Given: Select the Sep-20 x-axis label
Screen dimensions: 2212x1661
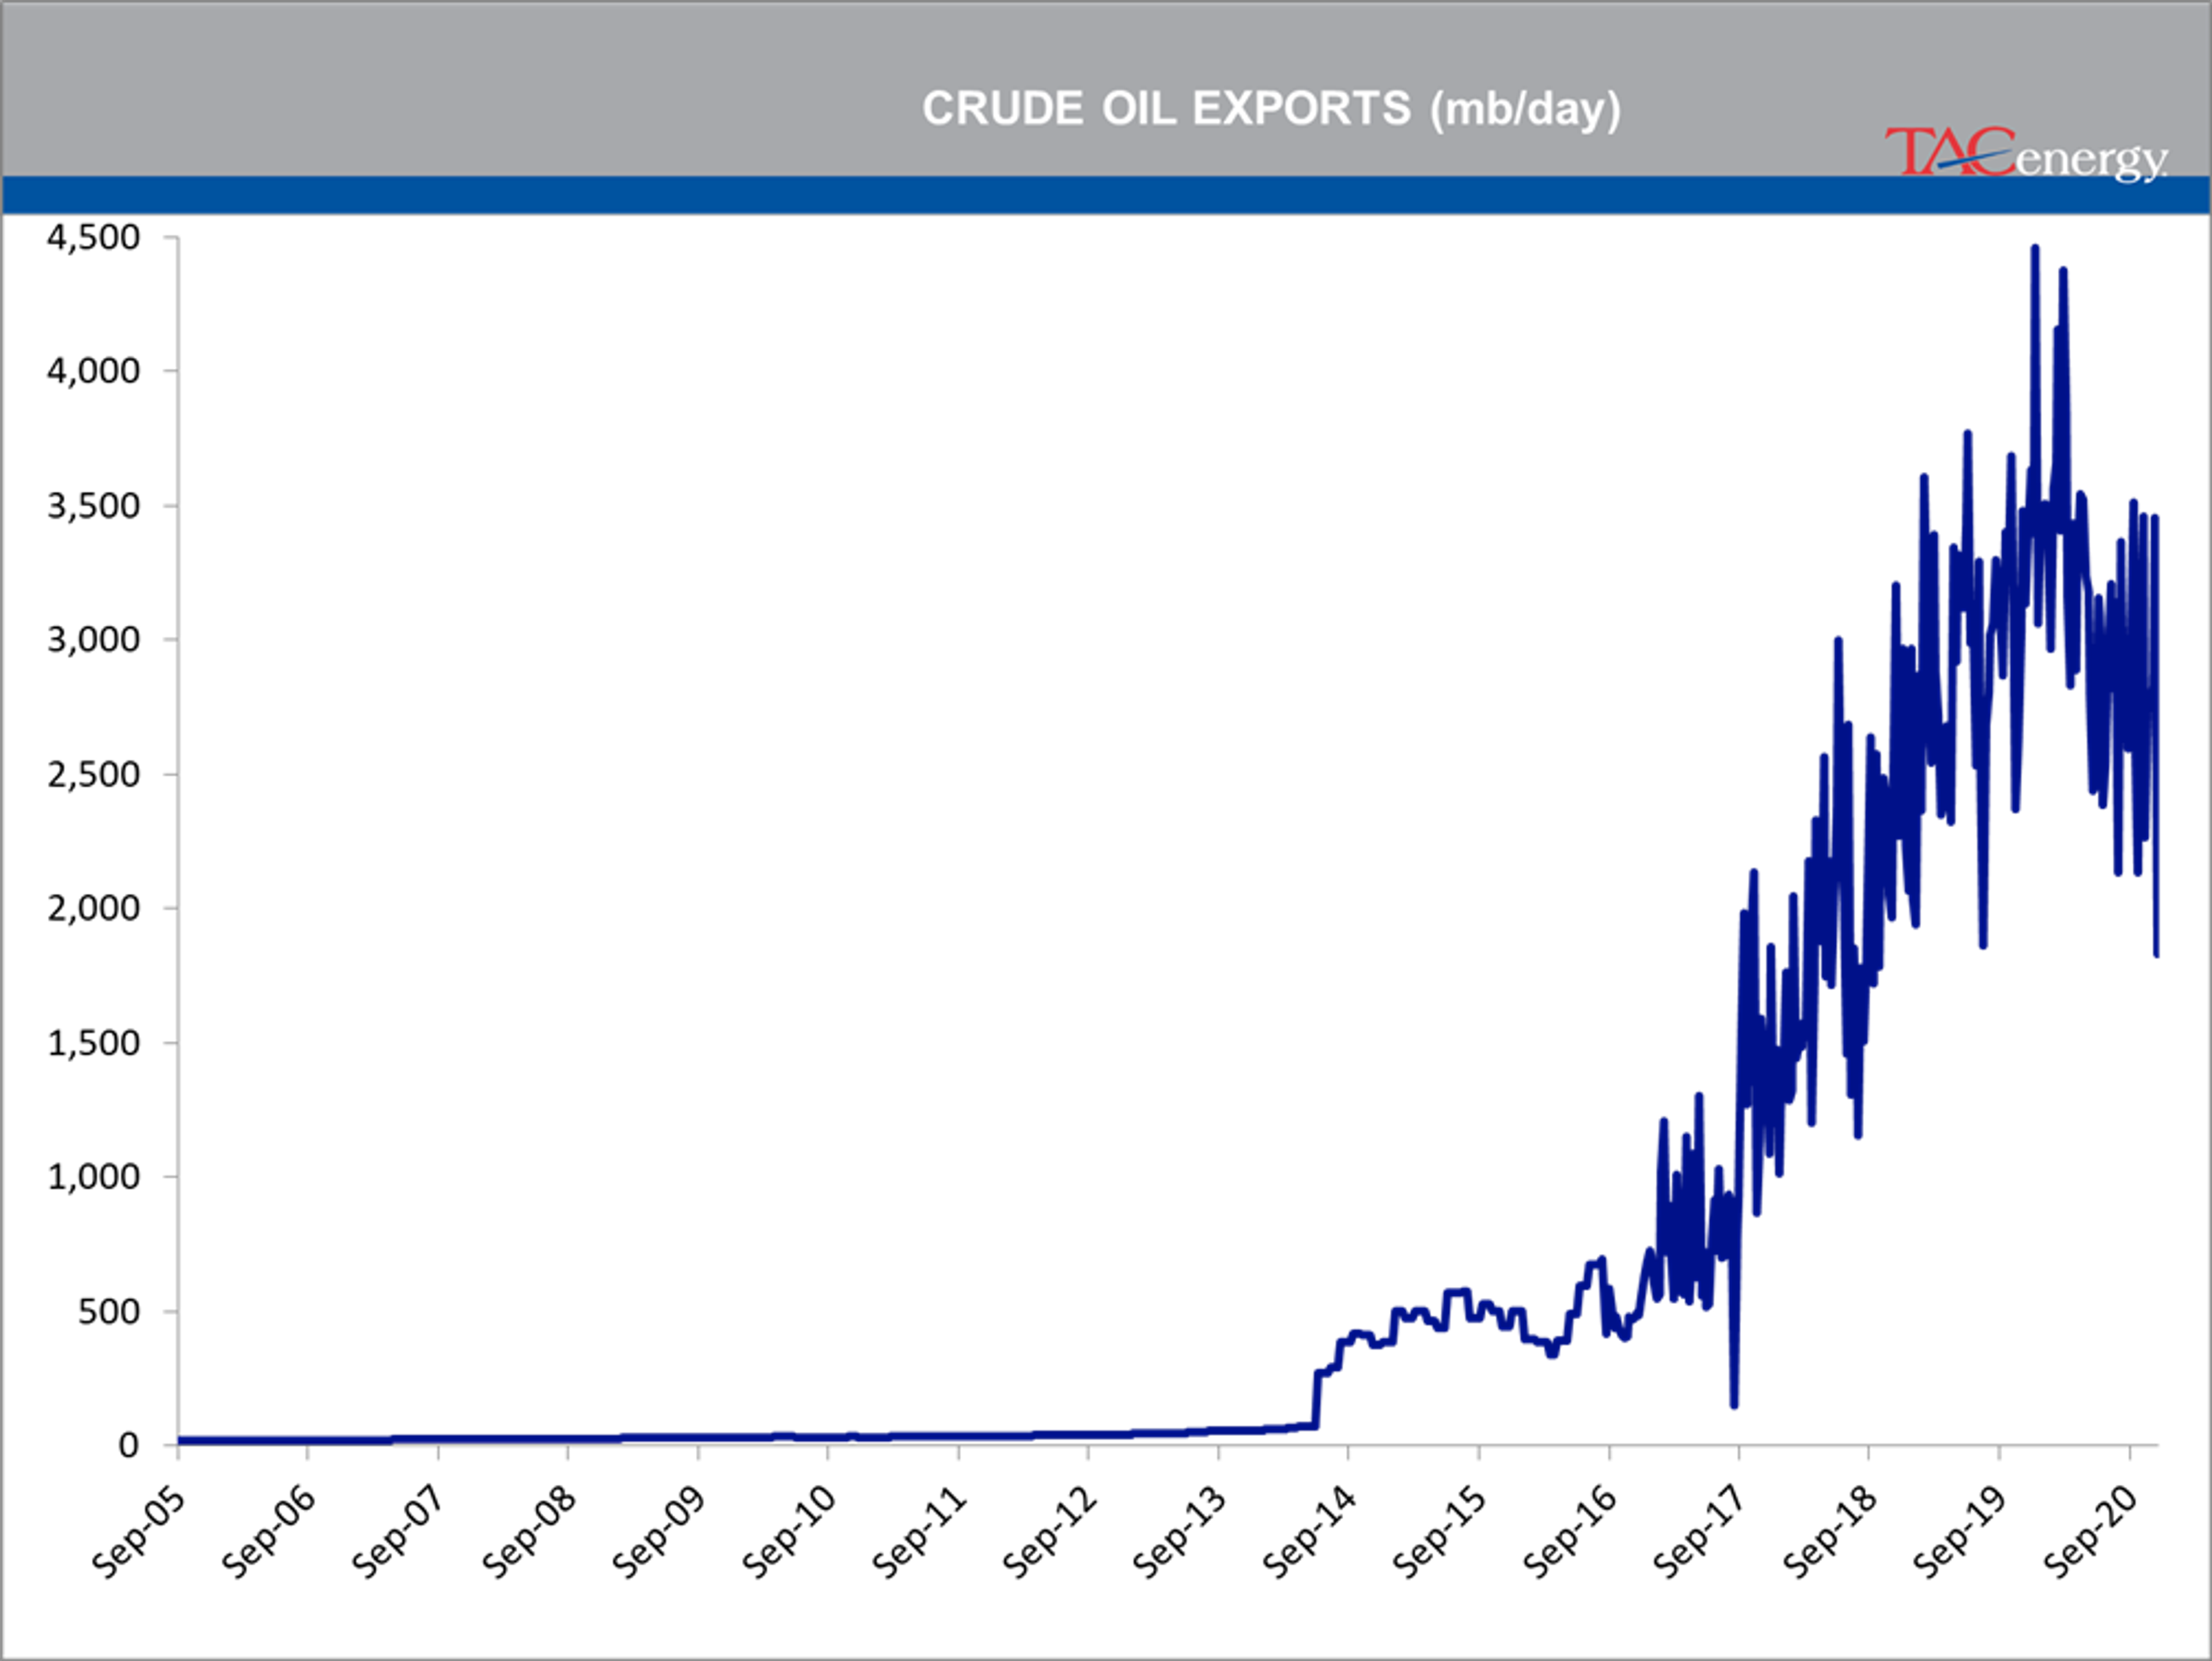Looking at the screenshot, I should (2090, 1532).
